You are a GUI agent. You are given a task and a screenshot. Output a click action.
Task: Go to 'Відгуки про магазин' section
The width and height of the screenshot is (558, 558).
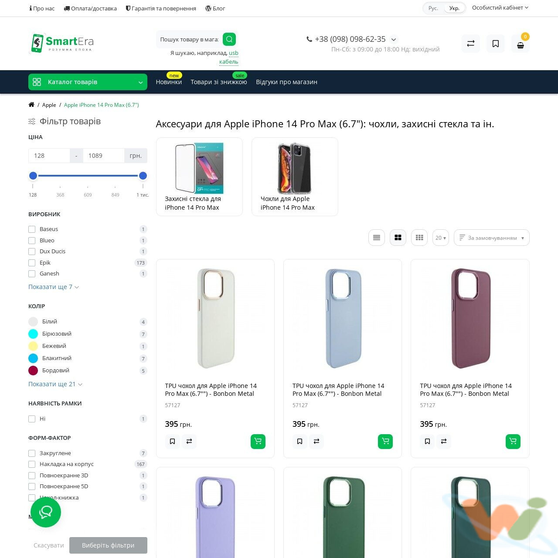[286, 82]
